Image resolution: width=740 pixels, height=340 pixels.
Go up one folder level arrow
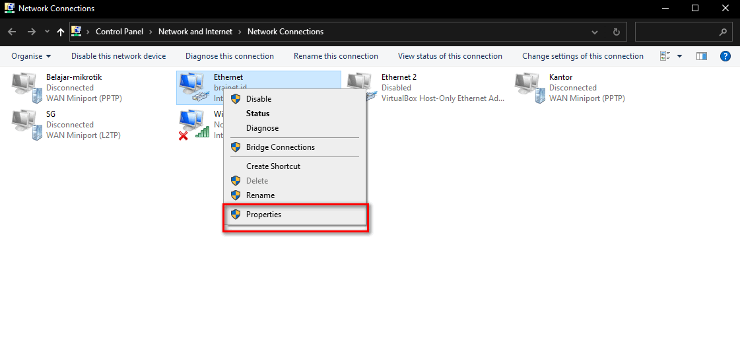[61, 32]
